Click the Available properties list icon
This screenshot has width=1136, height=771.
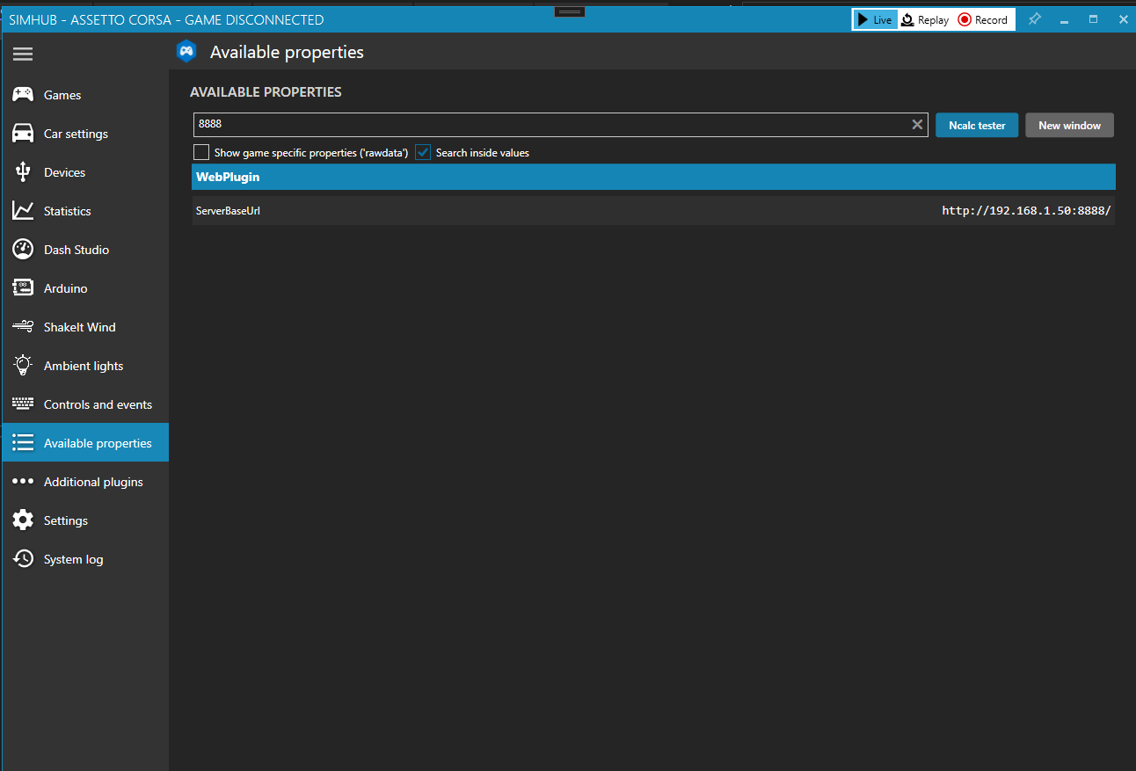pyautogui.click(x=23, y=443)
